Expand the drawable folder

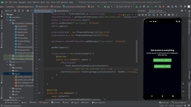10,68
